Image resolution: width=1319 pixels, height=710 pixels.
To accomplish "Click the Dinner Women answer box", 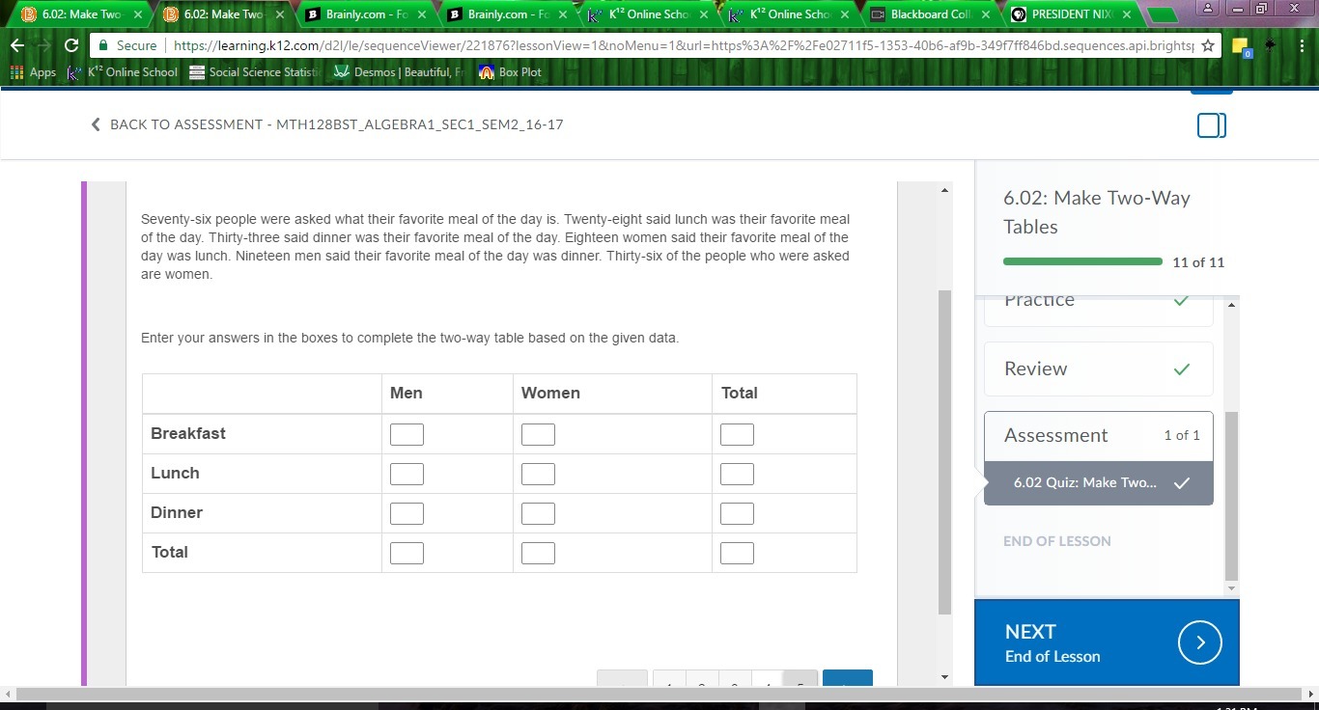I will 538,513.
